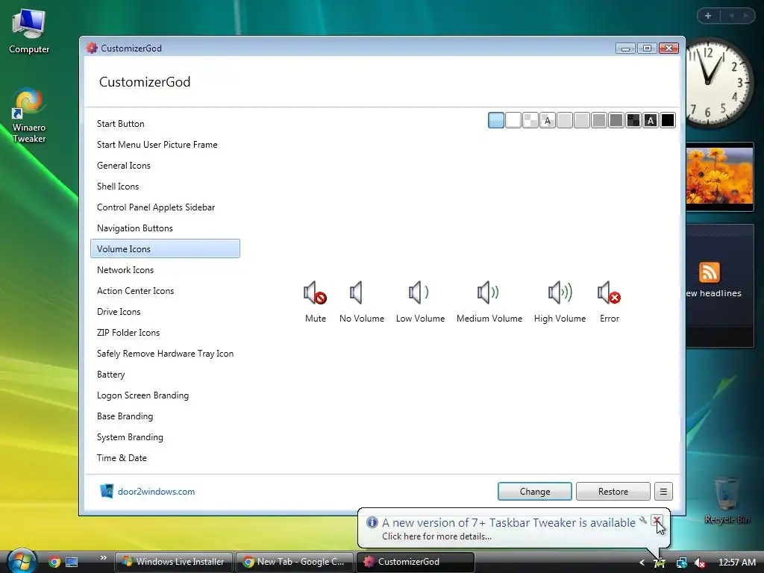This screenshot has height=573, width=764.
Task: Choose the dark swatch with letter A
Action: [x=651, y=120]
